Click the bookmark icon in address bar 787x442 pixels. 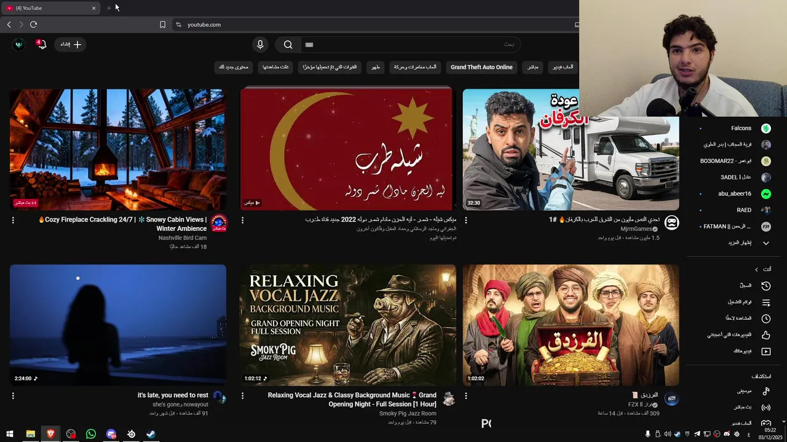click(162, 25)
